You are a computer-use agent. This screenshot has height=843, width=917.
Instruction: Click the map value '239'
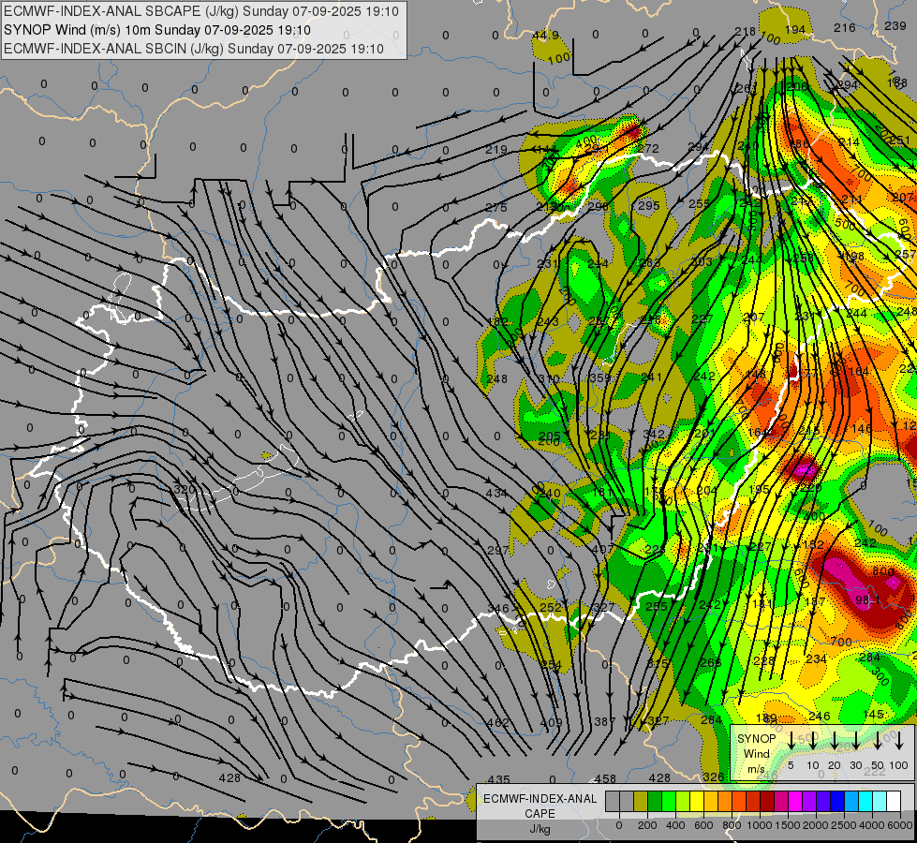pyautogui.click(x=895, y=25)
